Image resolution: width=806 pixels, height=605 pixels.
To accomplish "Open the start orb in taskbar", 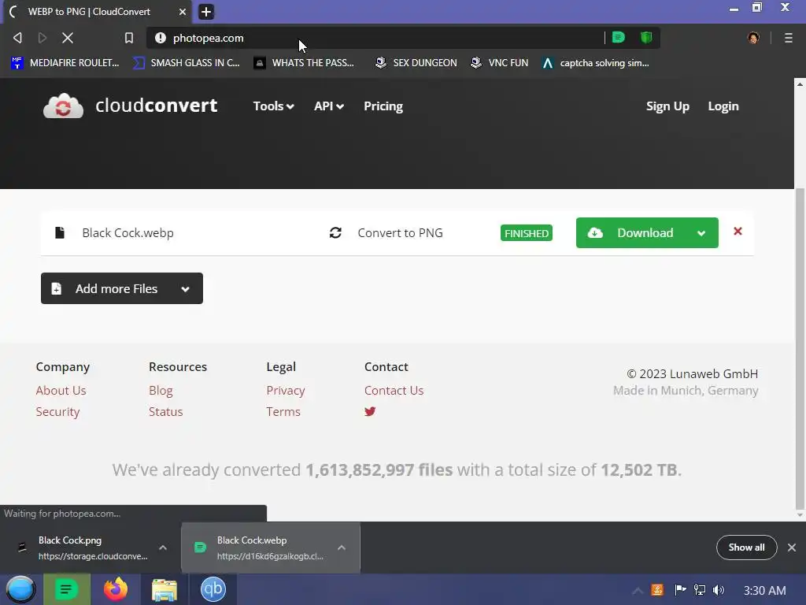I will (20, 589).
